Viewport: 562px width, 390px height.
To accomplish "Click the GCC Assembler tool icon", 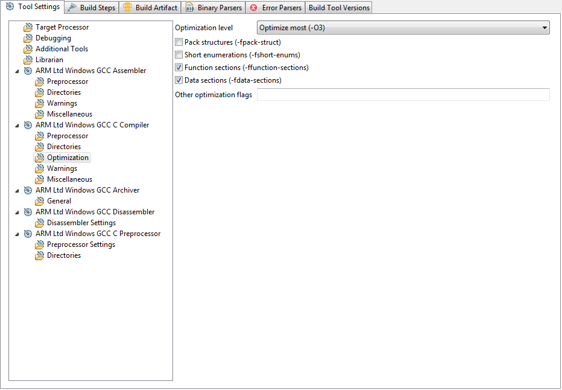I will (x=28, y=71).
